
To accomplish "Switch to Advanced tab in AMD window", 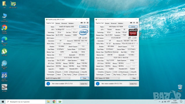I will click(114, 23).
